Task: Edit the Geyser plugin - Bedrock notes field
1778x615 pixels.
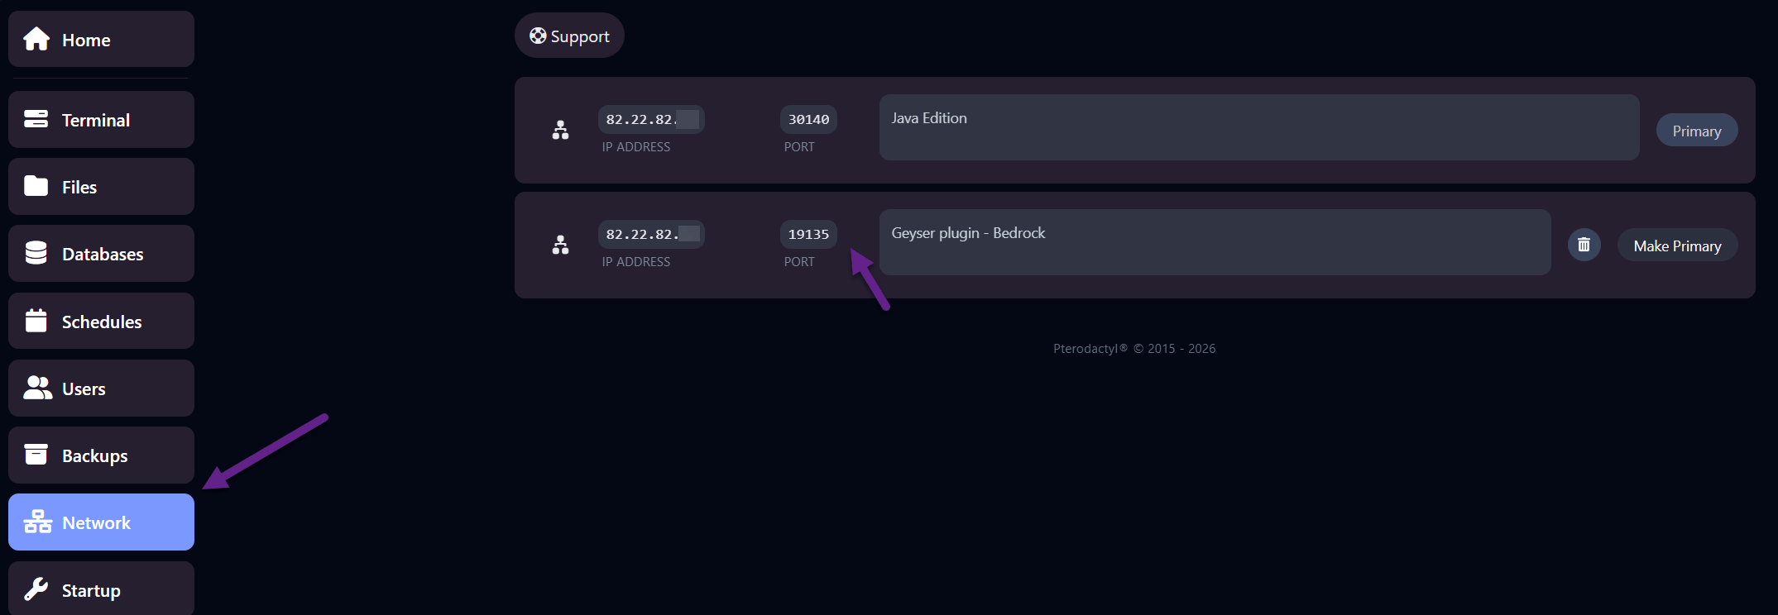Action: pyautogui.click(x=1215, y=242)
